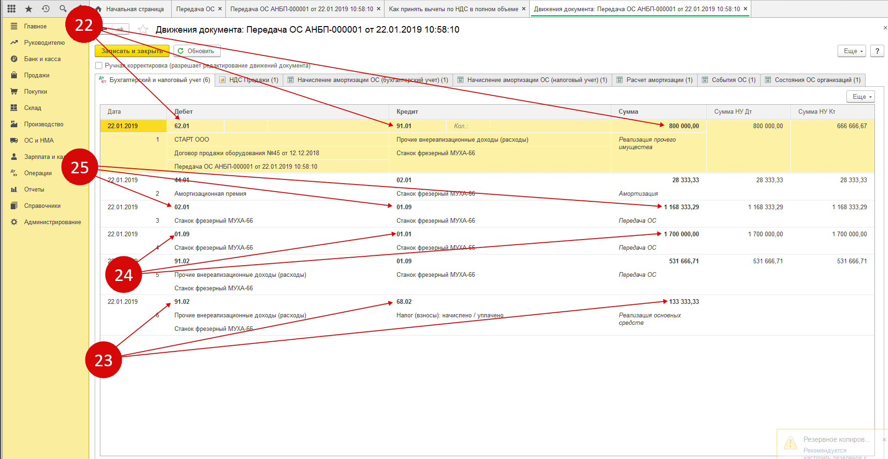888x459 pixels.
Task: Close the Как принять вычеты по НДС tab
Action: [524, 9]
